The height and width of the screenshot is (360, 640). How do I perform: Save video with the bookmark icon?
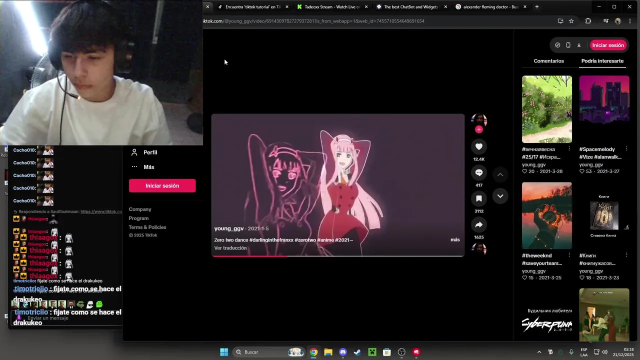coord(479,198)
